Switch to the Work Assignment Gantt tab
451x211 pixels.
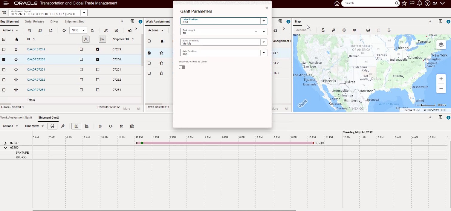[x=16, y=118]
